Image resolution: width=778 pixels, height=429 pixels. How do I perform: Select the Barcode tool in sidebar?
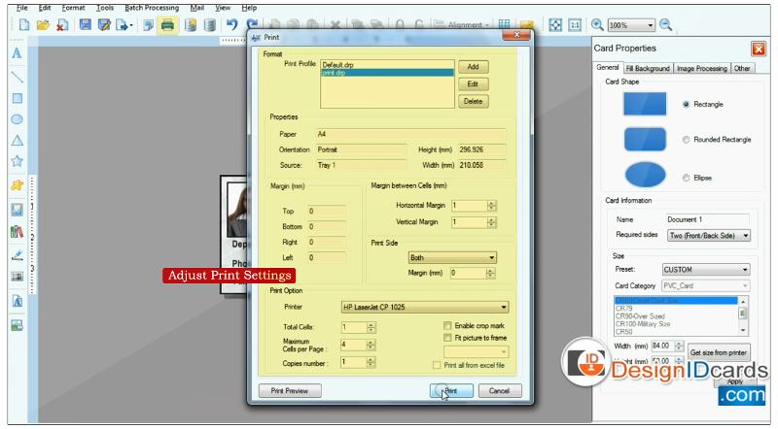tap(17, 277)
